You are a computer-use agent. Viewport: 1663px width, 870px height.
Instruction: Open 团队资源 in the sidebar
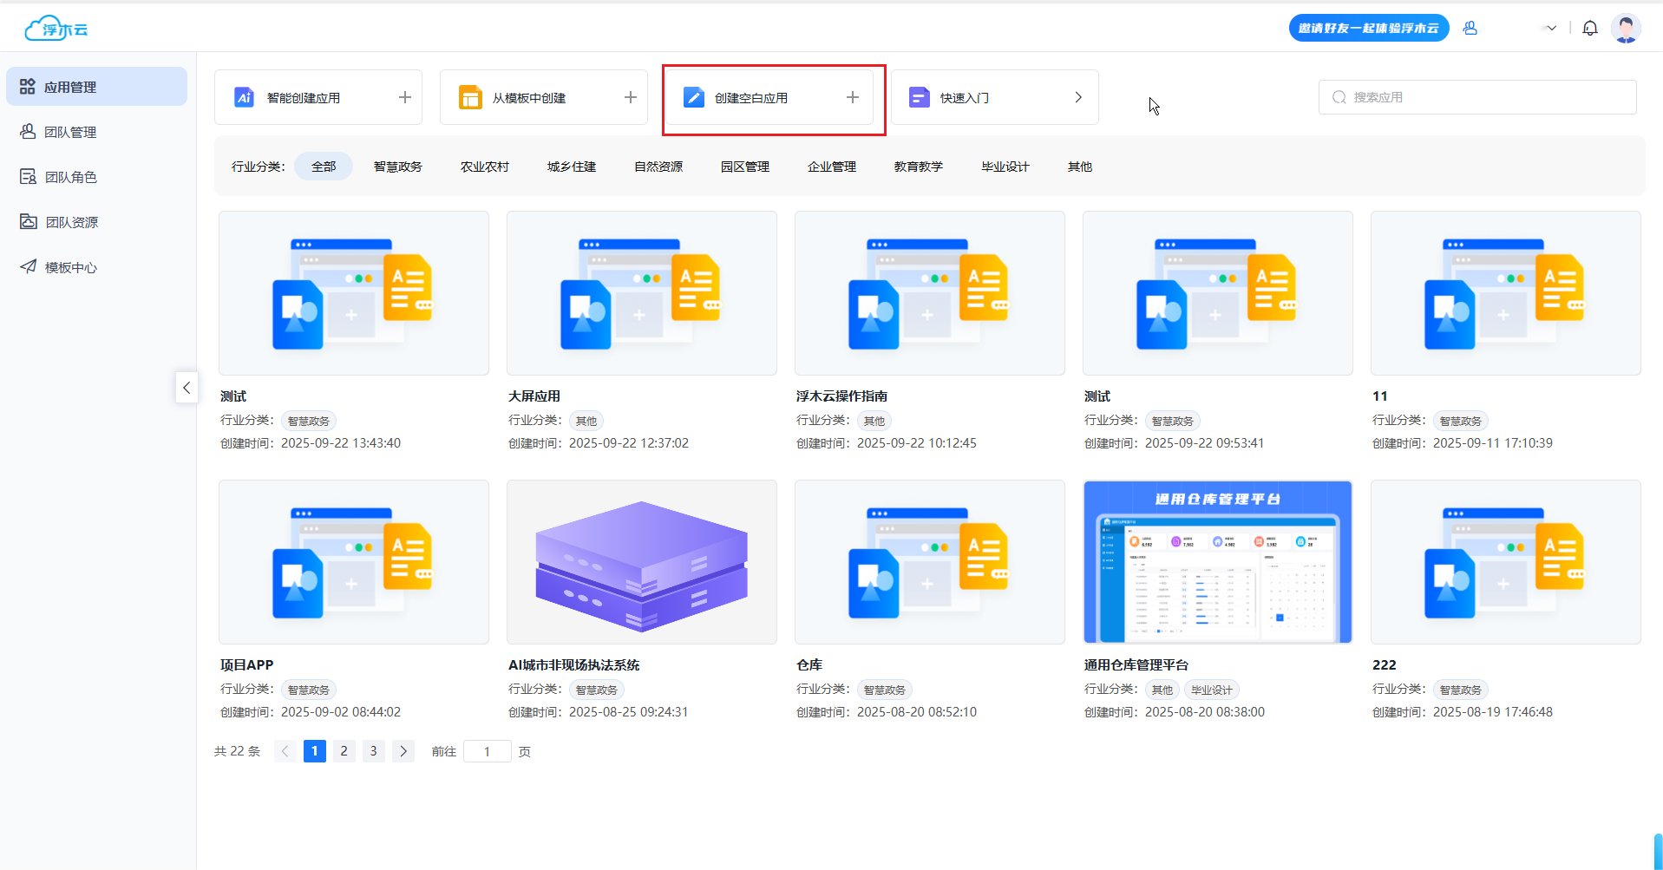(x=71, y=222)
